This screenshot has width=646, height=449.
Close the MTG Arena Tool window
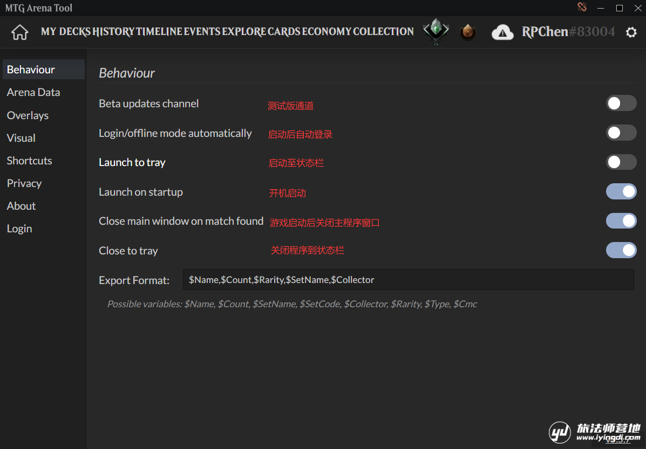coord(638,8)
